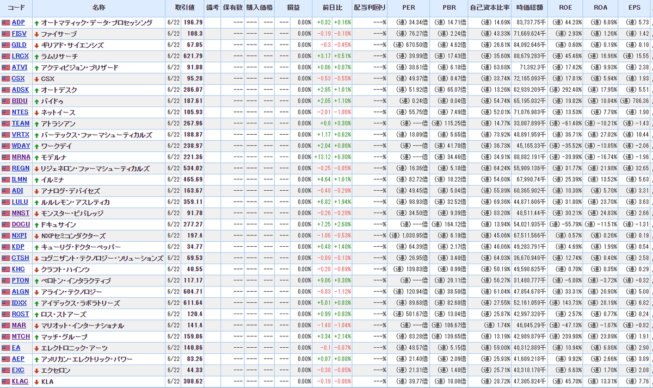Viewport: 653px width, 388px height.
Task: Click the red down arrow beside KLA
Action: click(36, 382)
